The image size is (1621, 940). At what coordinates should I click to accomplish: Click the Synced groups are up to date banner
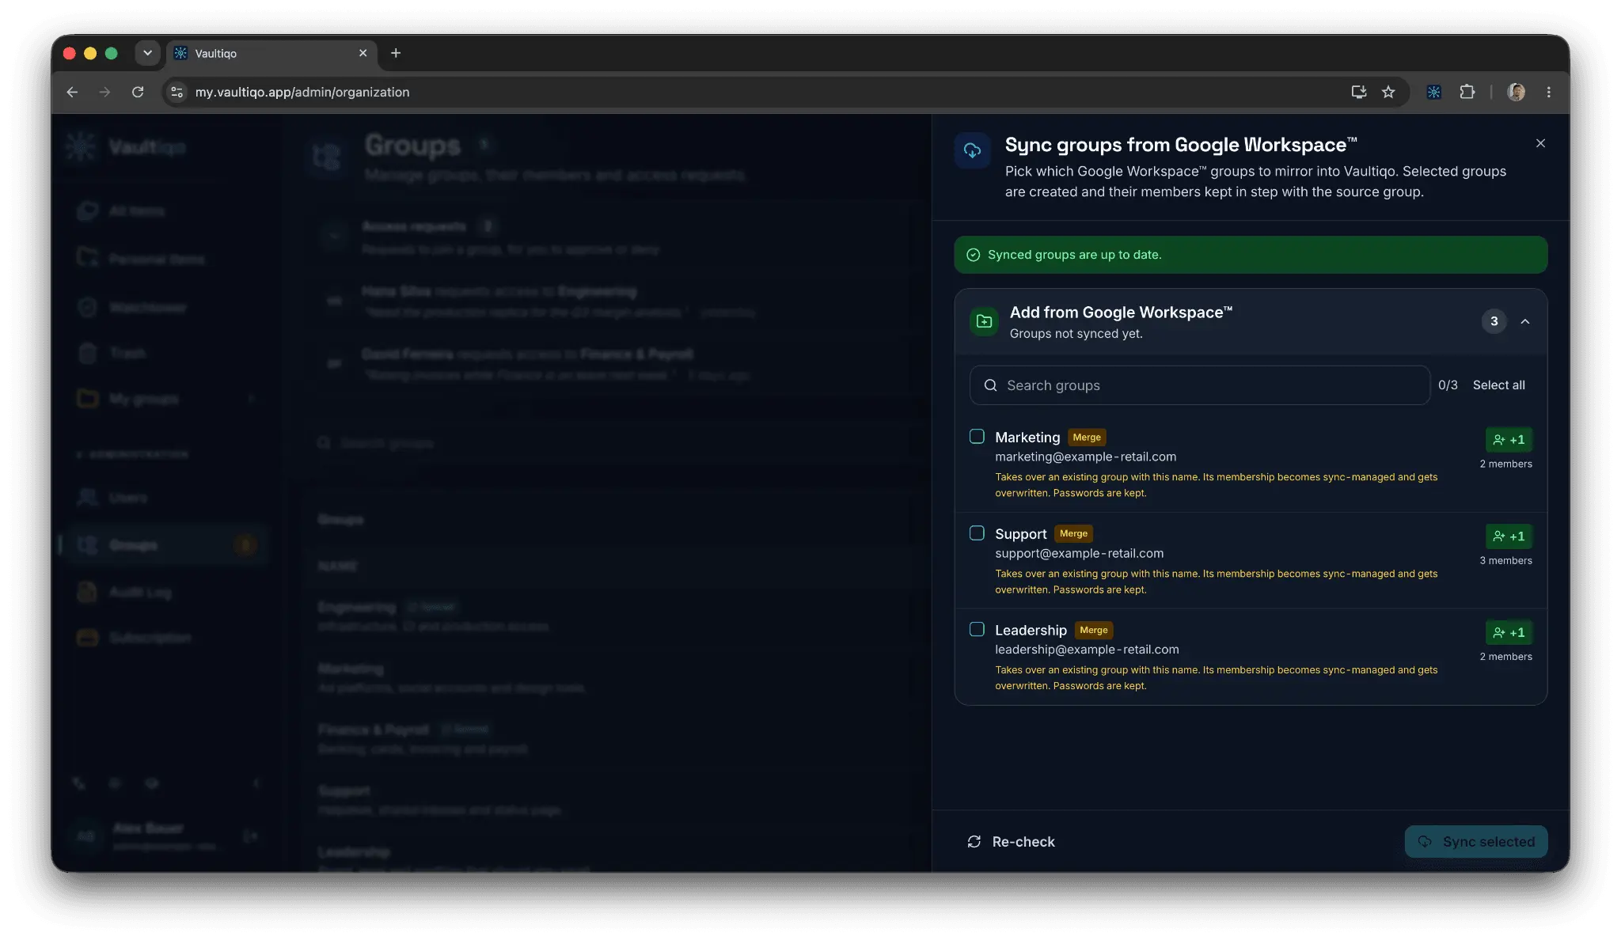coord(1251,255)
